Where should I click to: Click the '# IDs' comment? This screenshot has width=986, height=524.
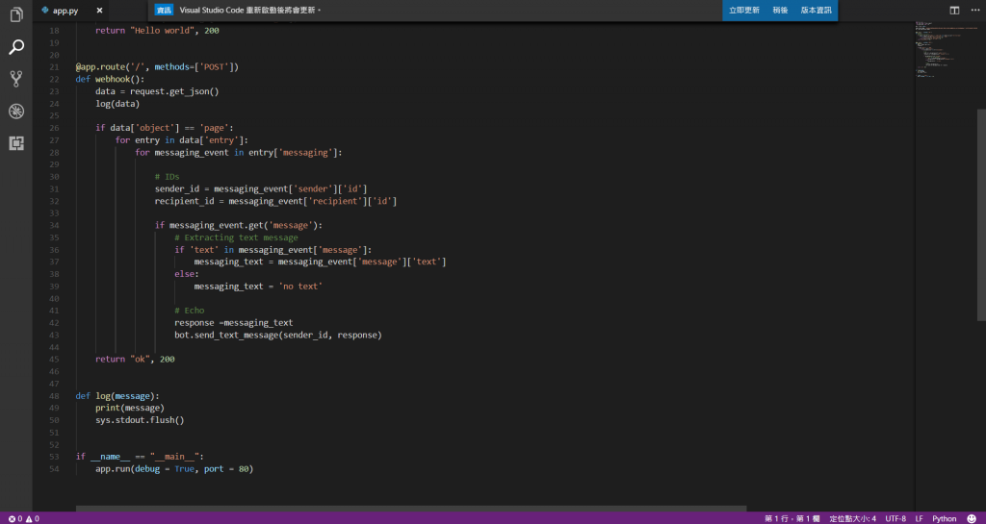coord(167,177)
